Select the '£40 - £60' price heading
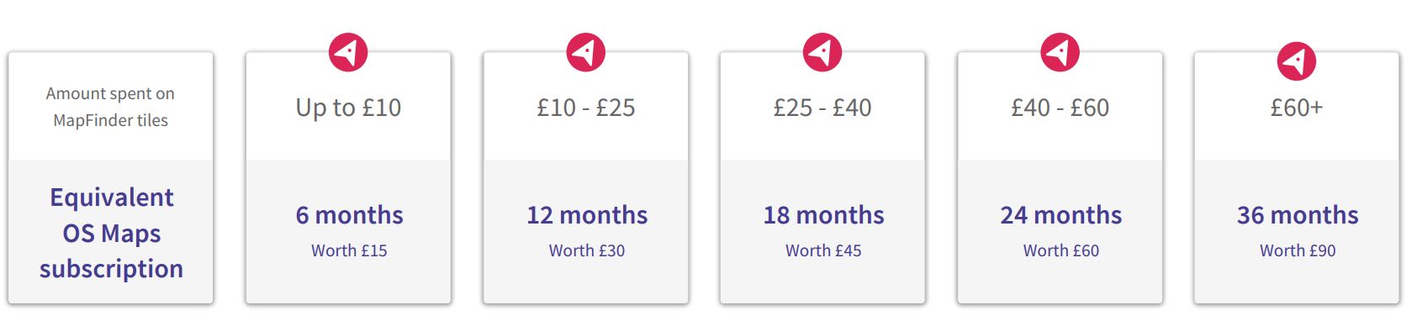The height and width of the screenshot is (321, 1417). [1060, 108]
